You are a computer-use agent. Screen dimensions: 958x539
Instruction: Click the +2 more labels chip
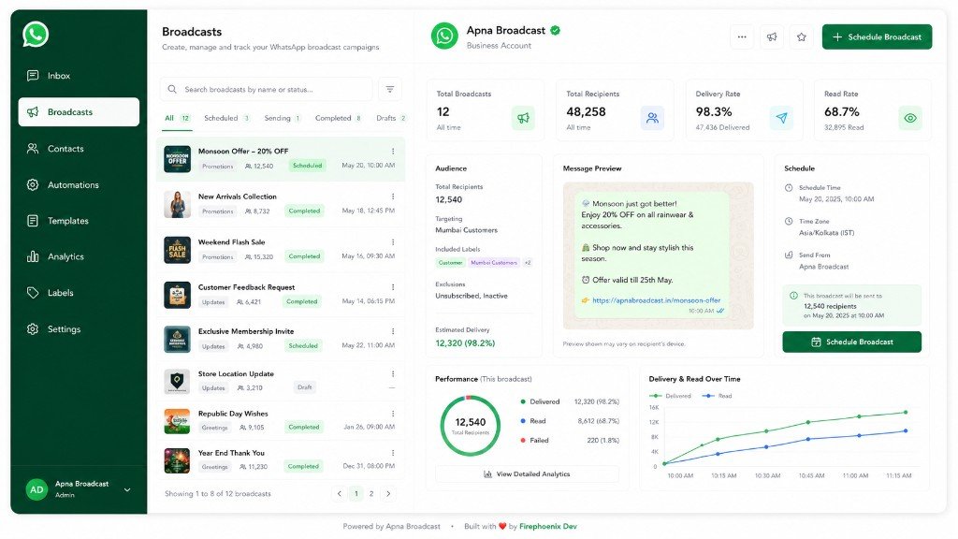[x=528, y=263]
